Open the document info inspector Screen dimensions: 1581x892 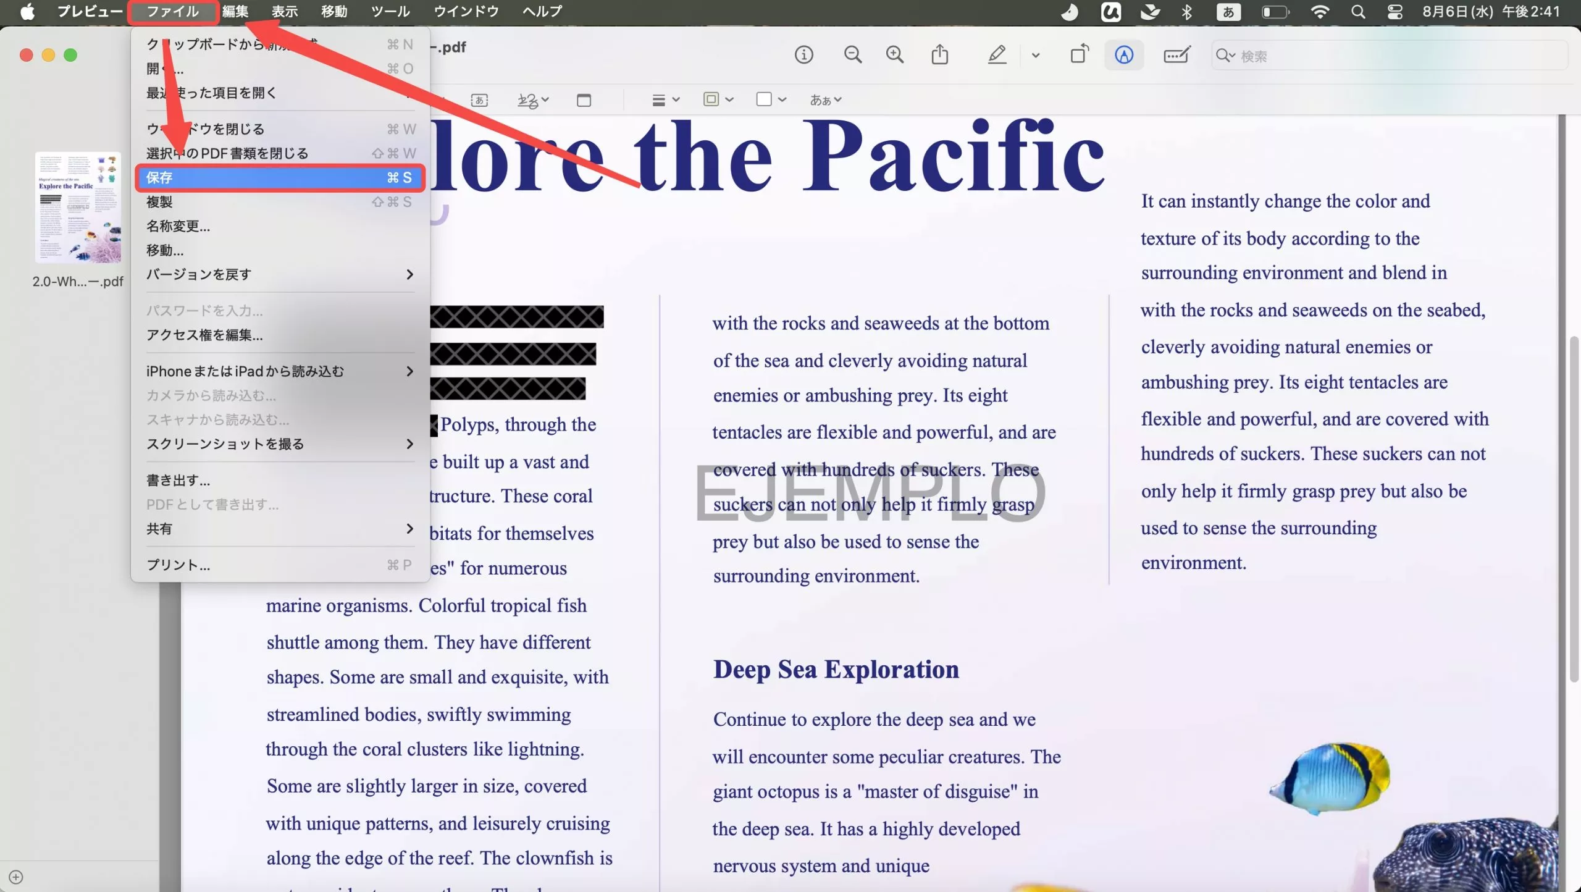pos(803,55)
